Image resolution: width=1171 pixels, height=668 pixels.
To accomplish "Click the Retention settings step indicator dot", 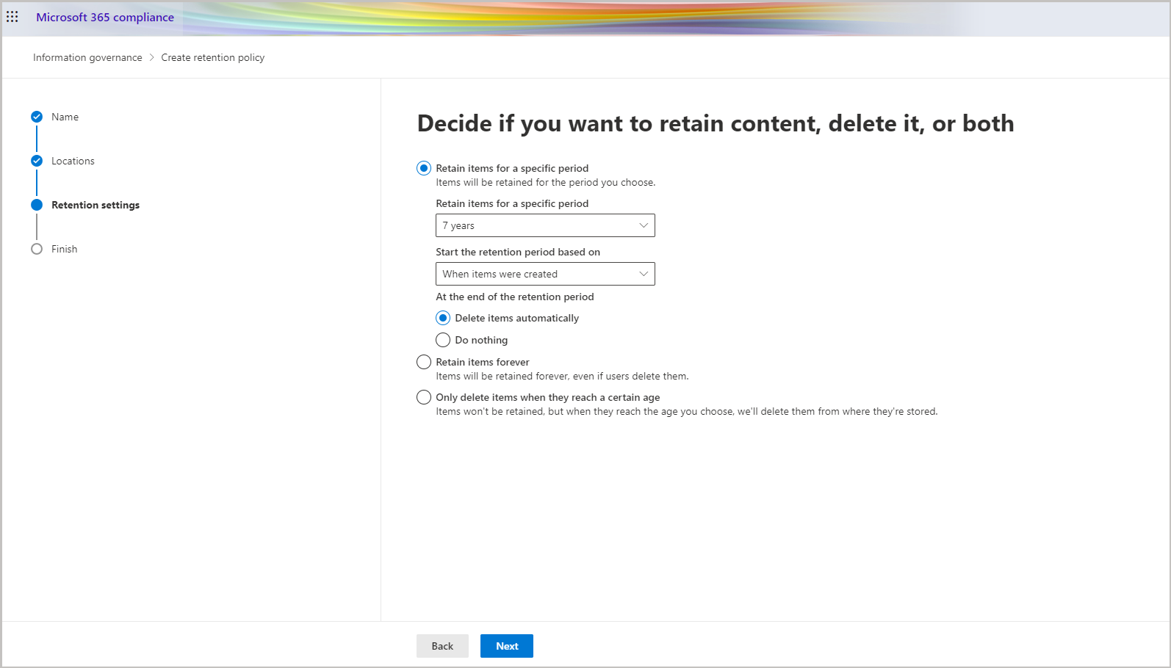I will point(37,205).
